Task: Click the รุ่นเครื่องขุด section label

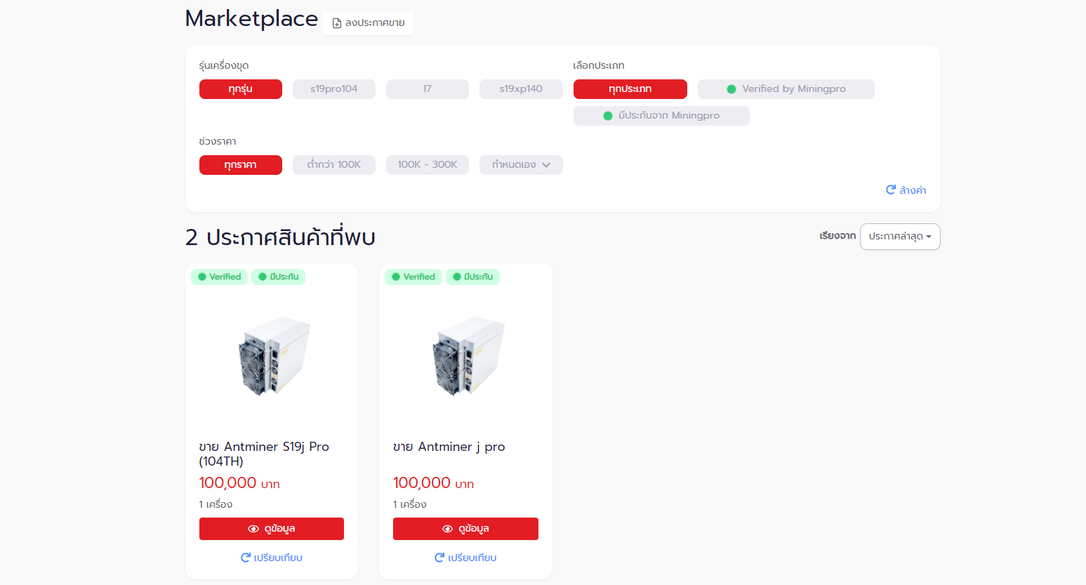Action: 224,66
